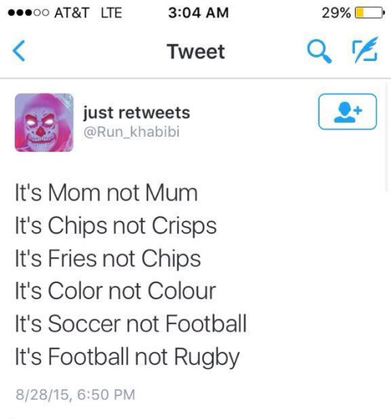Open the just retweets profile name
Screen dimensions: 391x419
(137, 113)
